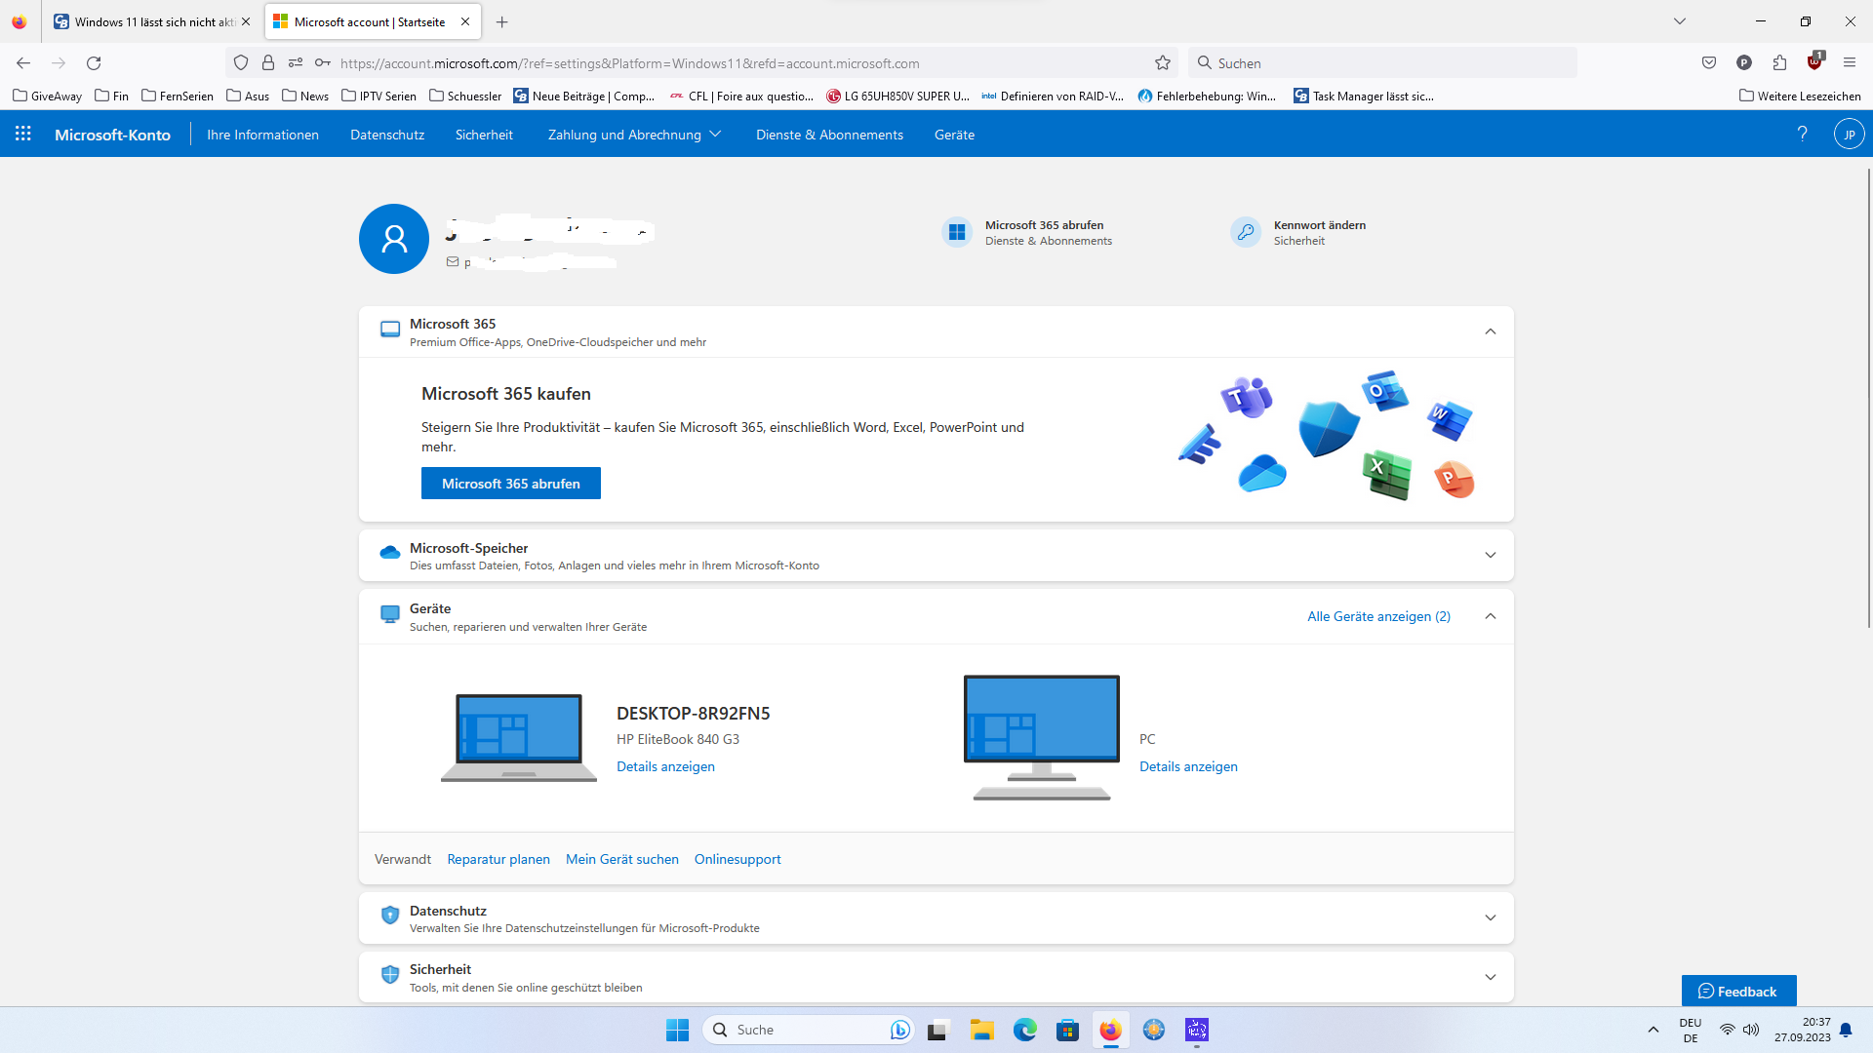The height and width of the screenshot is (1053, 1873).
Task: Bookmark page with the star icon
Action: pyautogui.click(x=1163, y=63)
